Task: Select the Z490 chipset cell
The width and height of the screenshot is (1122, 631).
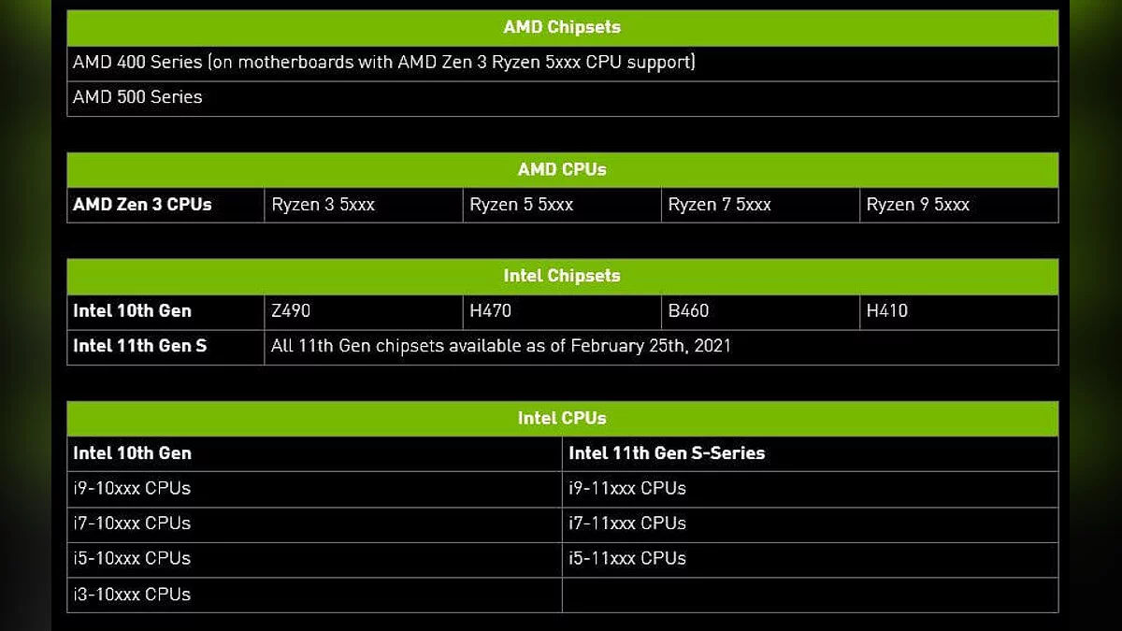Action: pyautogui.click(x=290, y=311)
